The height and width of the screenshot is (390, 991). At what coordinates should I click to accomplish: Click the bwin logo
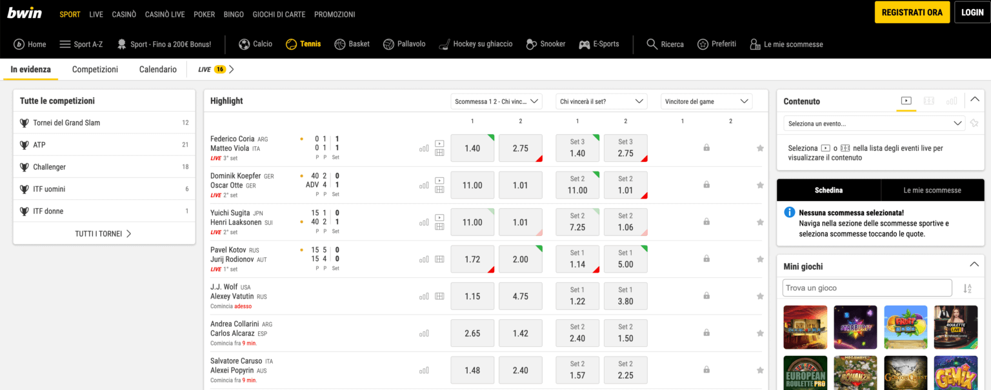(25, 13)
